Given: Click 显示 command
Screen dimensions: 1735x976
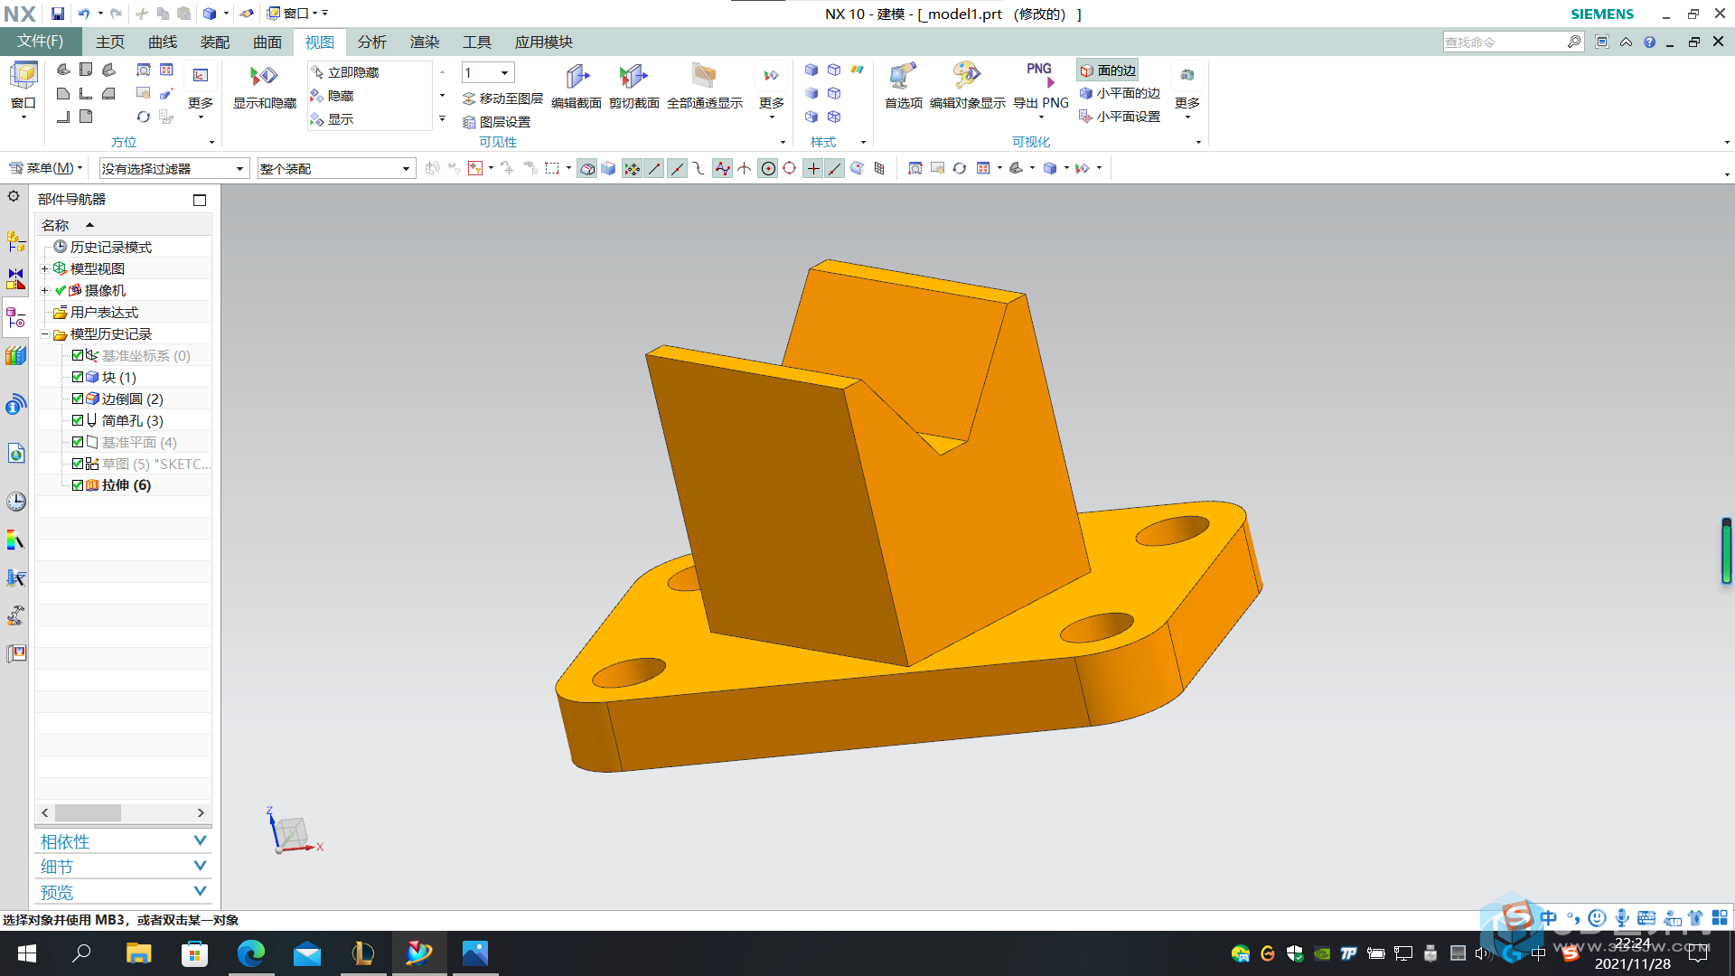Looking at the screenshot, I should [332, 119].
